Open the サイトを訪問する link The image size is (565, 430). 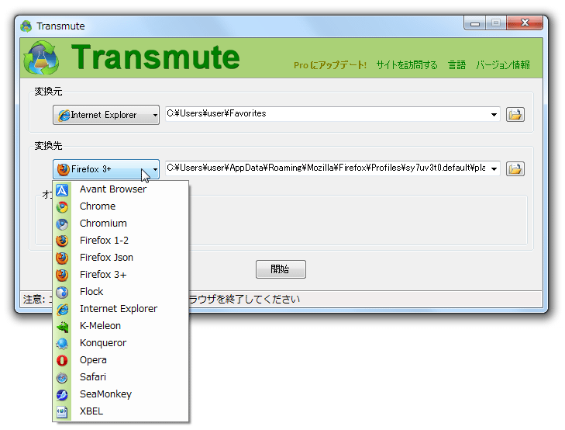(407, 65)
